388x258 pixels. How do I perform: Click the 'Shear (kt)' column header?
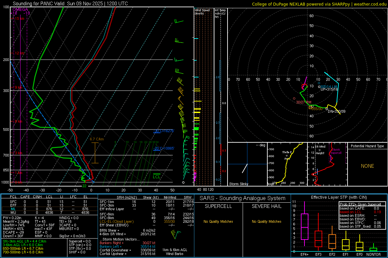151,197
